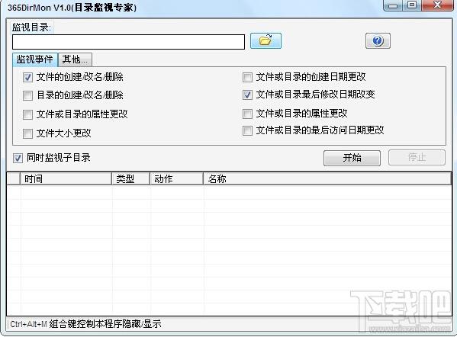Image resolution: width=457 pixels, height=337 pixels.
Task: Uncheck 文件的创建/改名/删除 checkbox
Action: 27,78
